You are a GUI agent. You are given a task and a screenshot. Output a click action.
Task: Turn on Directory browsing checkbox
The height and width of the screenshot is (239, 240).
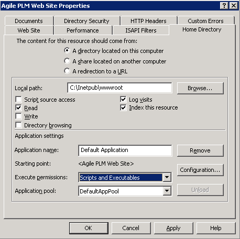[x=18, y=125]
